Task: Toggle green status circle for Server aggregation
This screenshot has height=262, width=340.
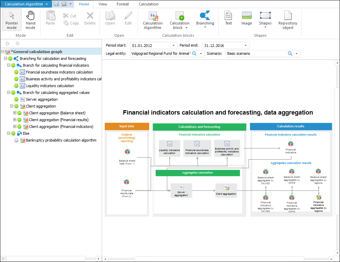Action: click(x=16, y=99)
